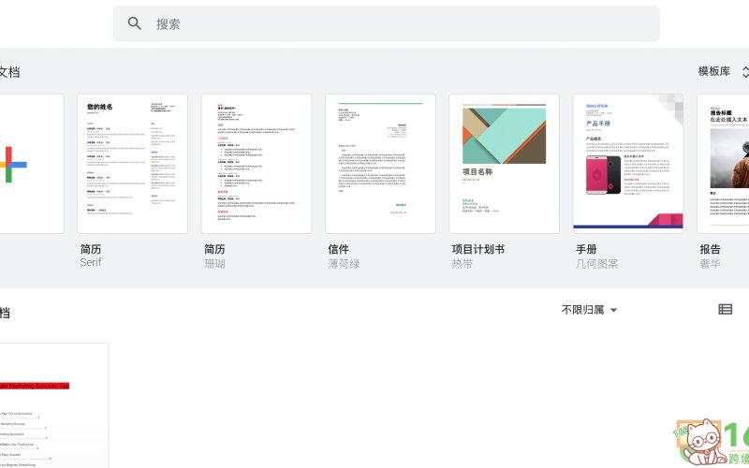
Task: Switch to list view icon
Action: click(725, 310)
